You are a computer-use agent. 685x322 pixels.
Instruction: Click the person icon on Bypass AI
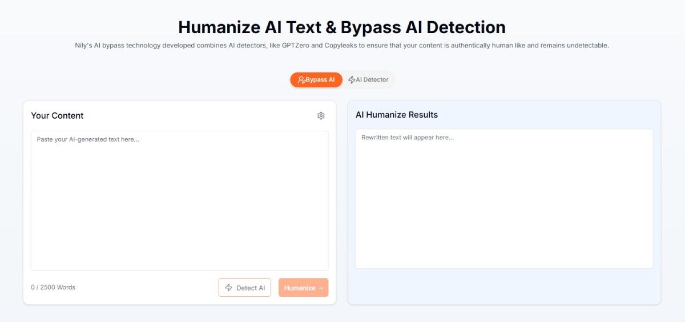coord(301,80)
